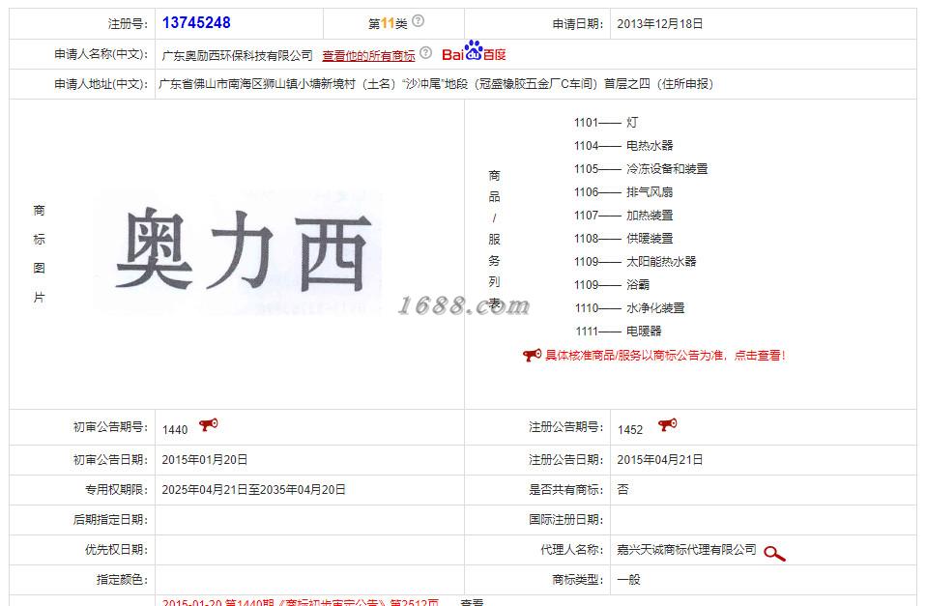Image resolution: width=926 pixels, height=606 pixels.
Task: Click the 申请人地址(中文) label
Action: click(x=101, y=84)
